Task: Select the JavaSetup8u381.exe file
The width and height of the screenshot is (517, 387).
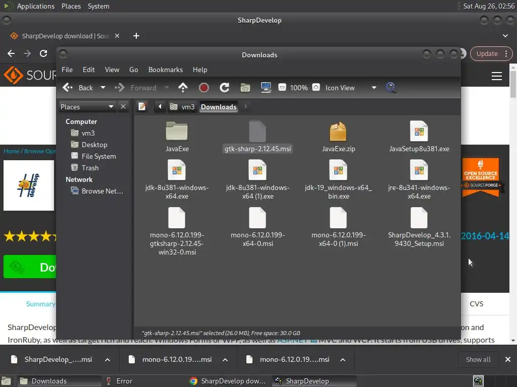Action: 419,137
